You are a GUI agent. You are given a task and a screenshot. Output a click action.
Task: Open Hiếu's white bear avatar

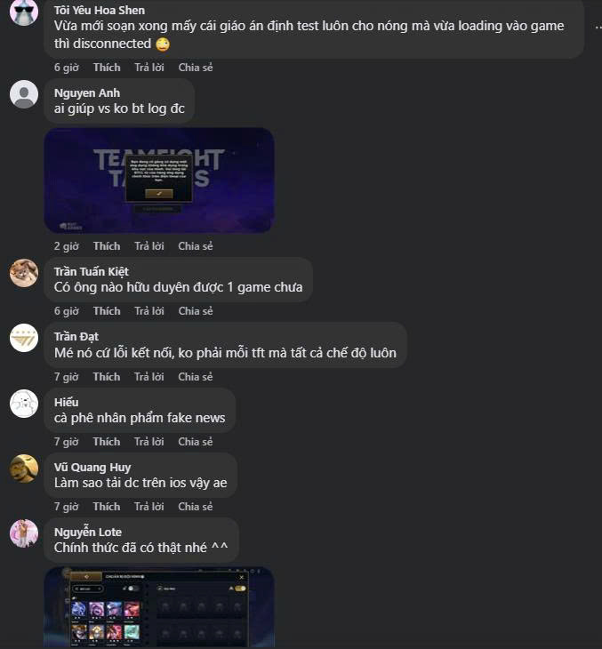[24, 404]
